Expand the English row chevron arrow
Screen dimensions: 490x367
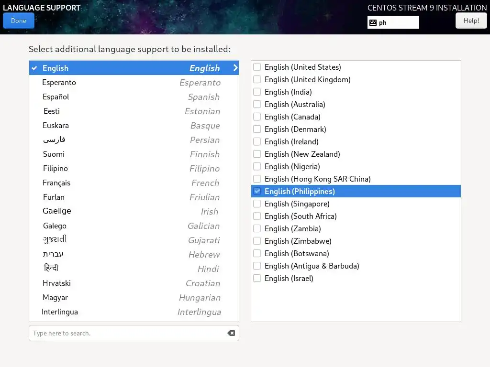pyautogui.click(x=235, y=68)
